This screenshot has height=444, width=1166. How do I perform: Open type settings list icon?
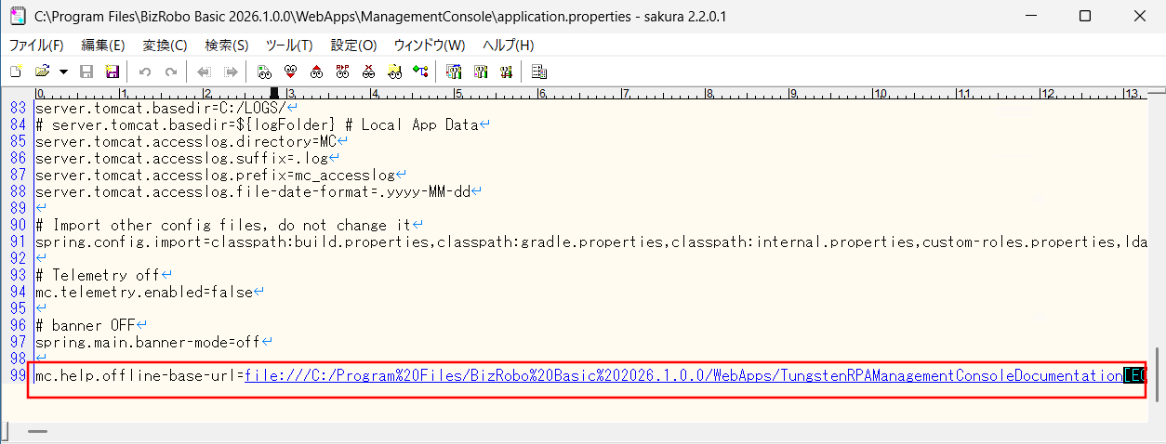click(455, 72)
